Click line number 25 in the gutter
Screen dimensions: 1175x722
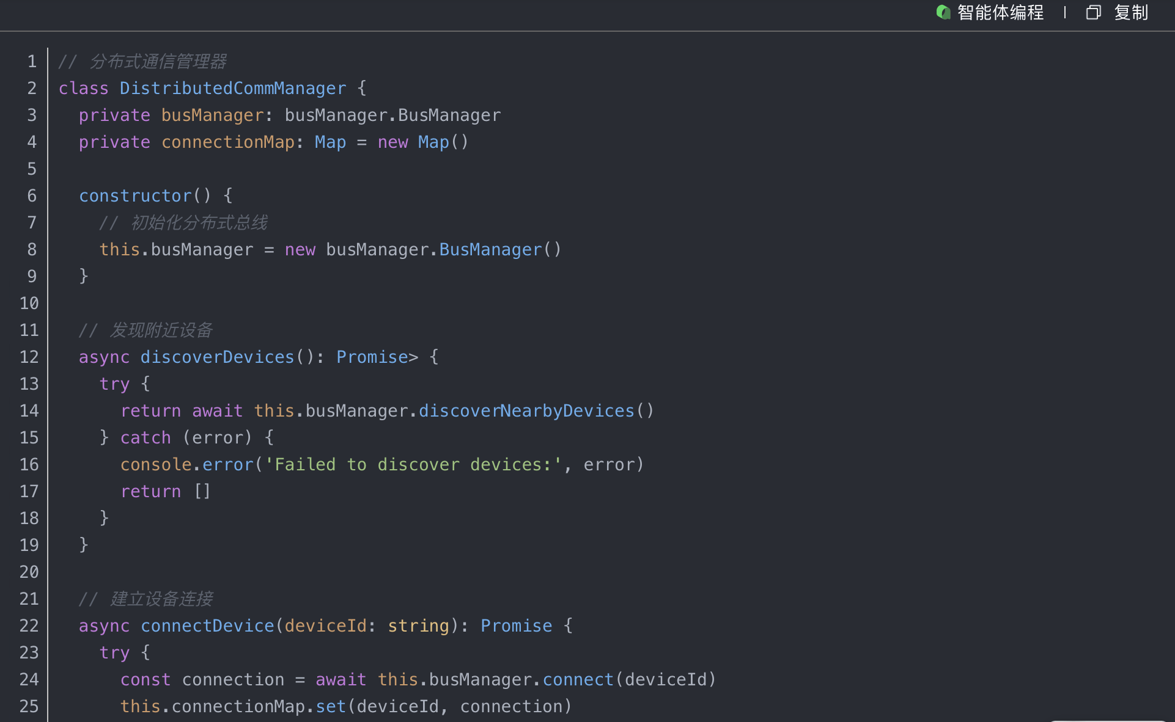(x=29, y=707)
